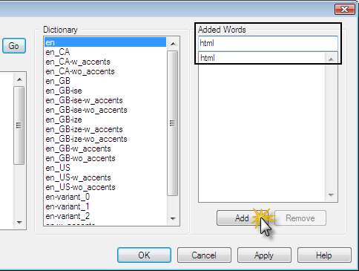
Task: Open Help for this dialog
Action: pyautogui.click(x=324, y=255)
